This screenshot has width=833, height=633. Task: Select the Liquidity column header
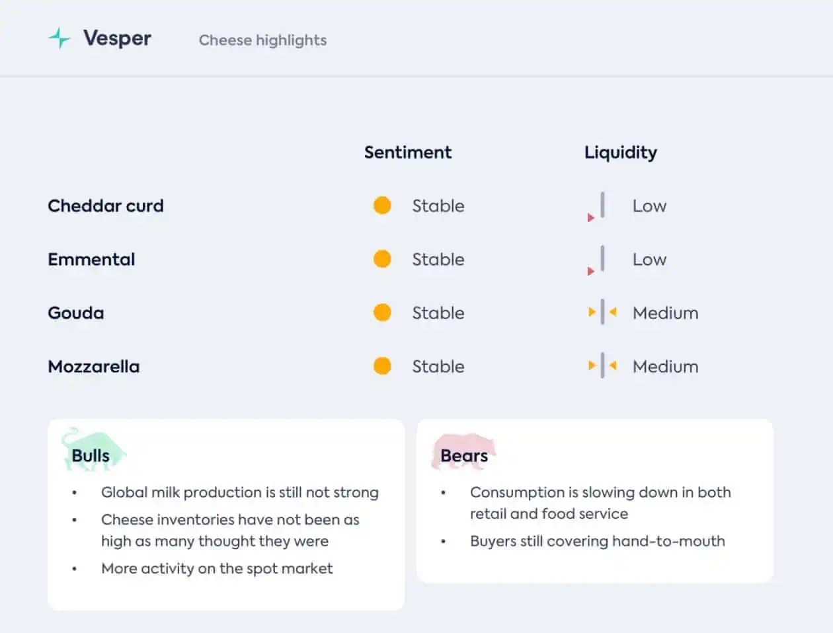(621, 153)
